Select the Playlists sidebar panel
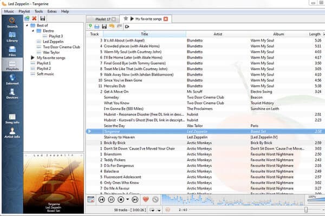325x216 pixels. [12, 65]
